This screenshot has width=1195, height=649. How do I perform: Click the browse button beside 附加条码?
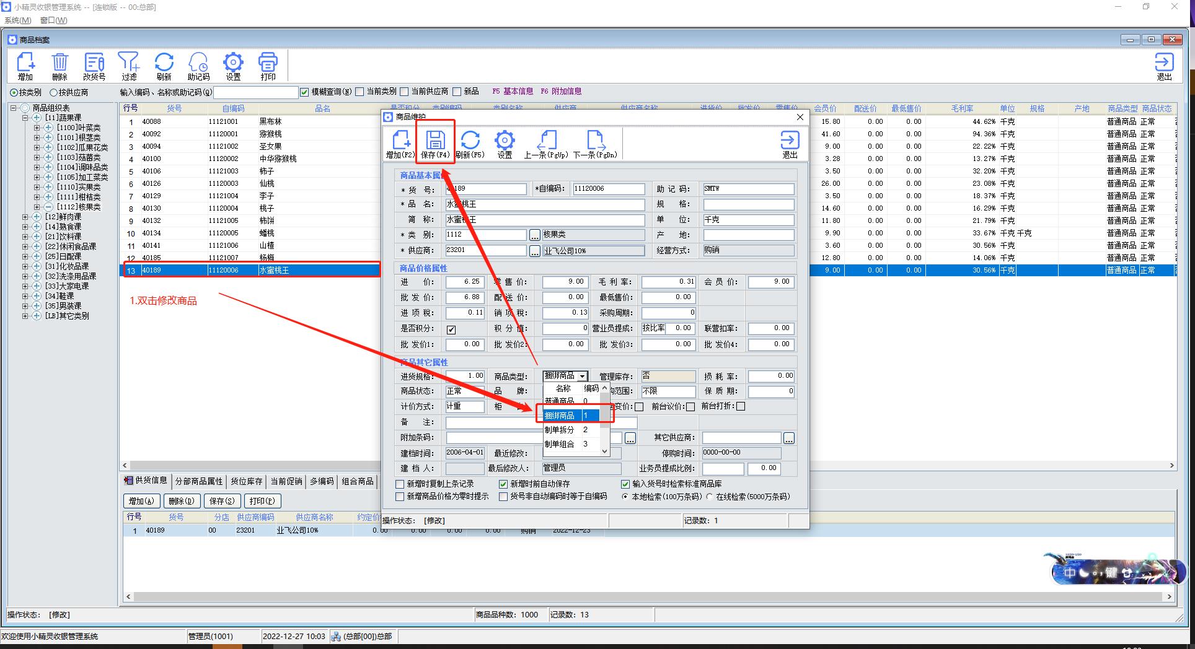(x=630, y=438)
